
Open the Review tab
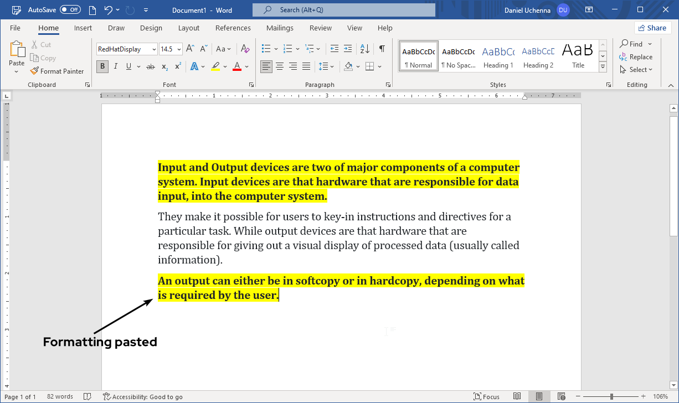point(320,28)
